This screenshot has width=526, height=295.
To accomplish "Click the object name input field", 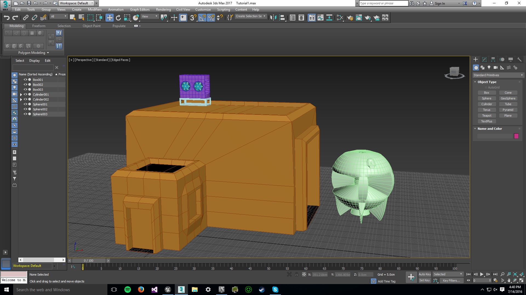I will (x=495, y=136).
